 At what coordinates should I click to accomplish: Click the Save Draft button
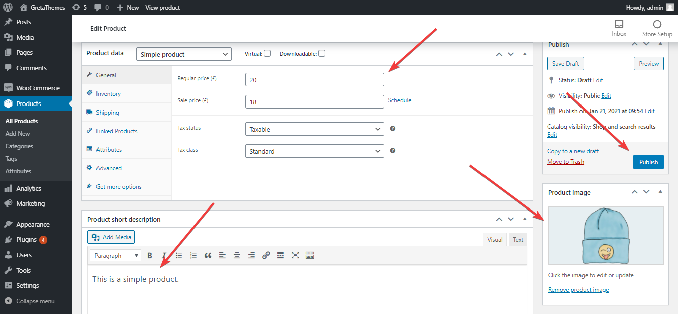[x=565, y=64]
